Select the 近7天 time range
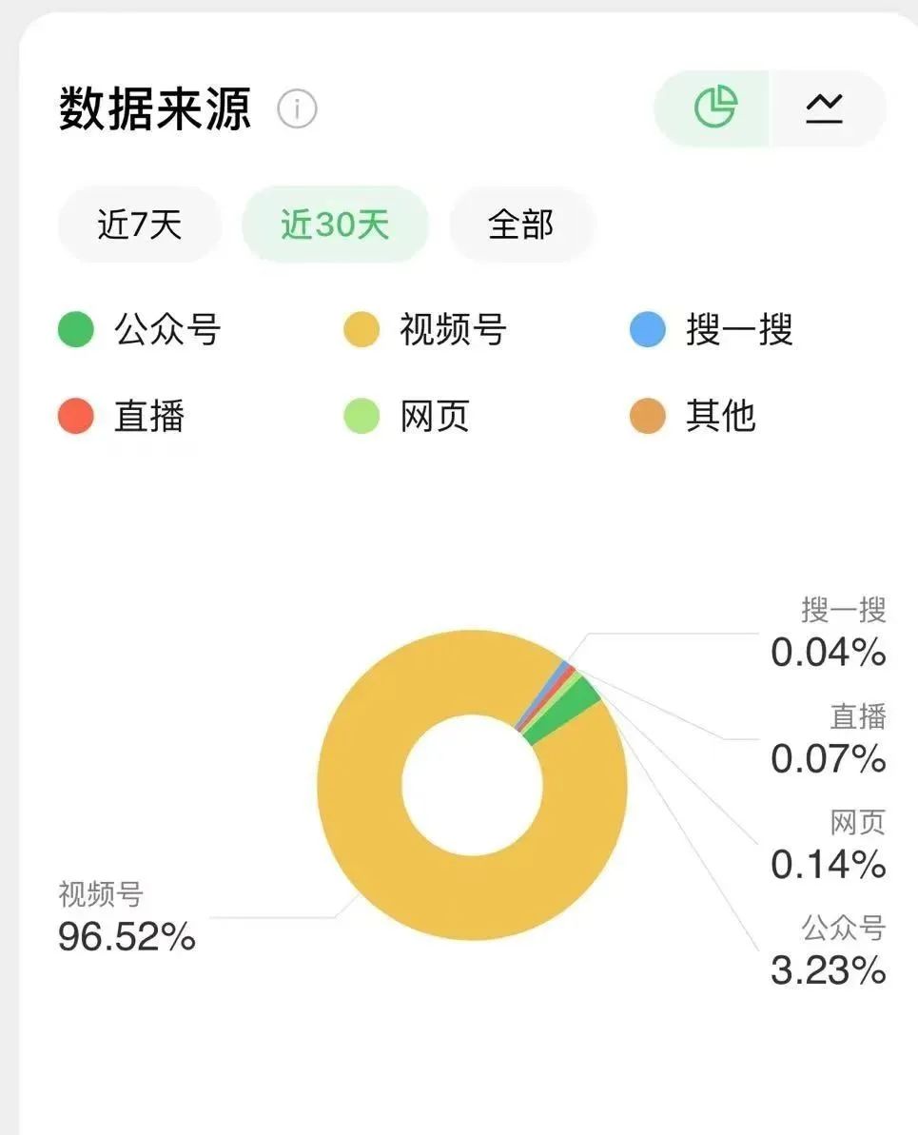The height and width of the screenshot is (1135, 918). point(140,225)
